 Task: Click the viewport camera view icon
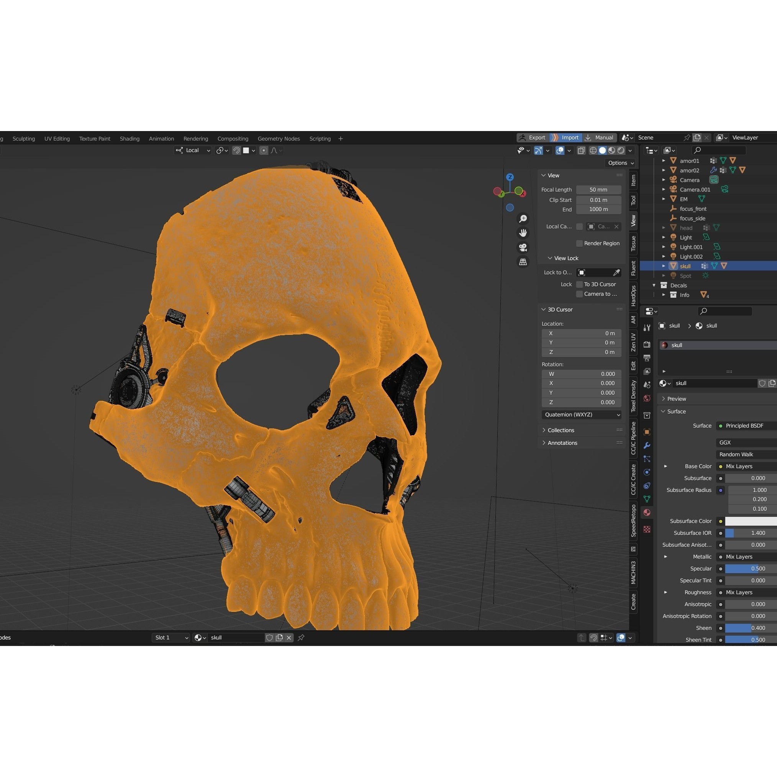(523, 247)
